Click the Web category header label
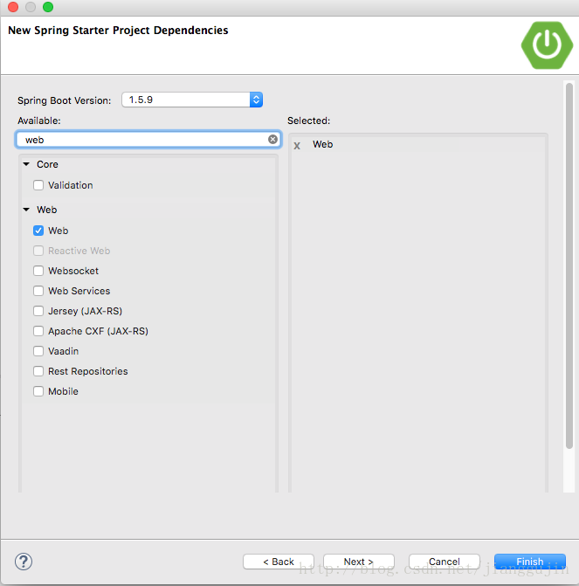The height and width of the screenshot is (586, 579). click(x=47, y=210)
